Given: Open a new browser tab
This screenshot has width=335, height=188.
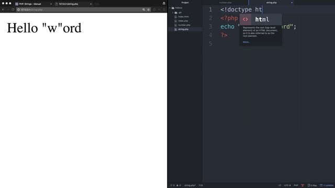Looking at the screenshot, I should [97, 4].
